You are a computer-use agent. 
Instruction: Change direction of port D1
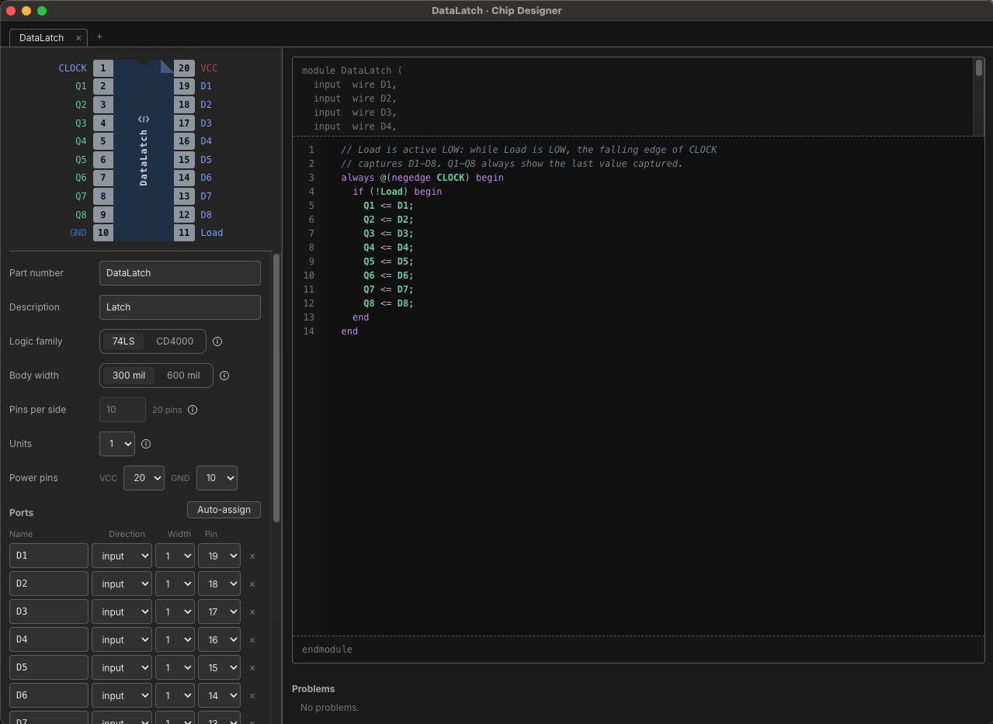[122, 556]
